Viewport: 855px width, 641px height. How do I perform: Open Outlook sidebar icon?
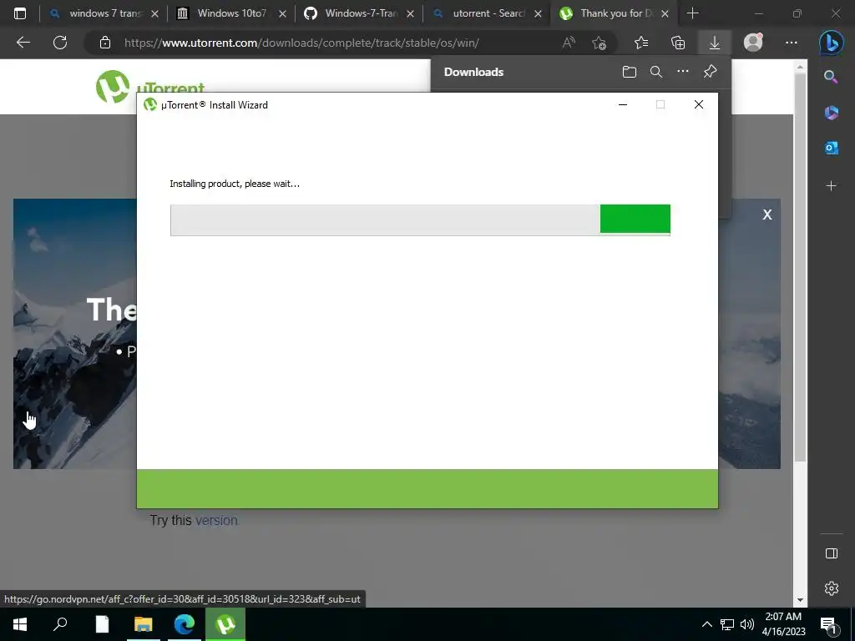coord(831,148)
